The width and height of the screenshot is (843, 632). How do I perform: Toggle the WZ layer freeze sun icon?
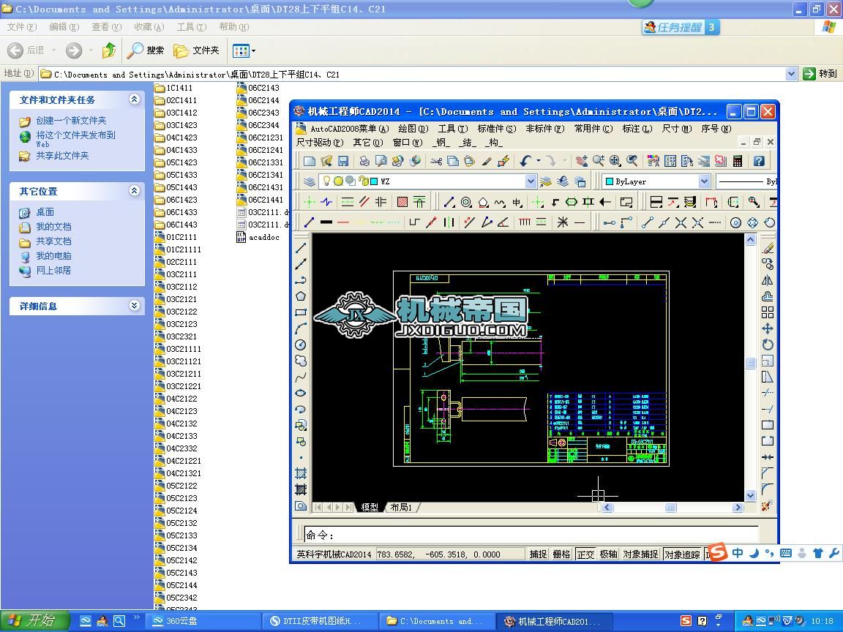tap(338, 181)
